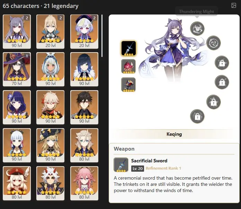Click the character list scrollbar

pos(102,36)
